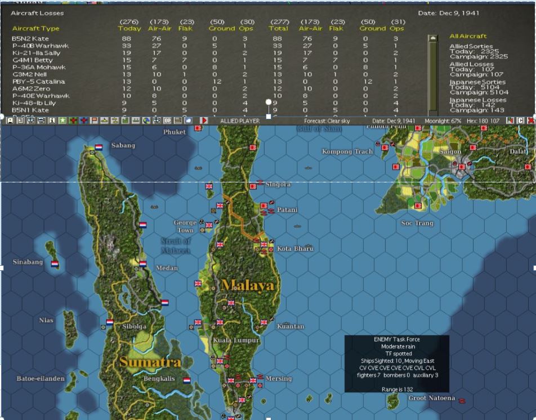Click the 'Aircraft Losses' panel title
536x420 pixels.
click(x=37, y=14)
